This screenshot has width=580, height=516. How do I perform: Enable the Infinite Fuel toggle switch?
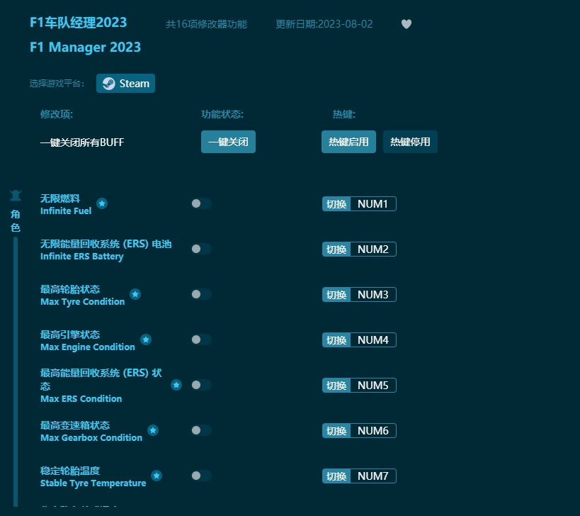[x=201, y=203]
